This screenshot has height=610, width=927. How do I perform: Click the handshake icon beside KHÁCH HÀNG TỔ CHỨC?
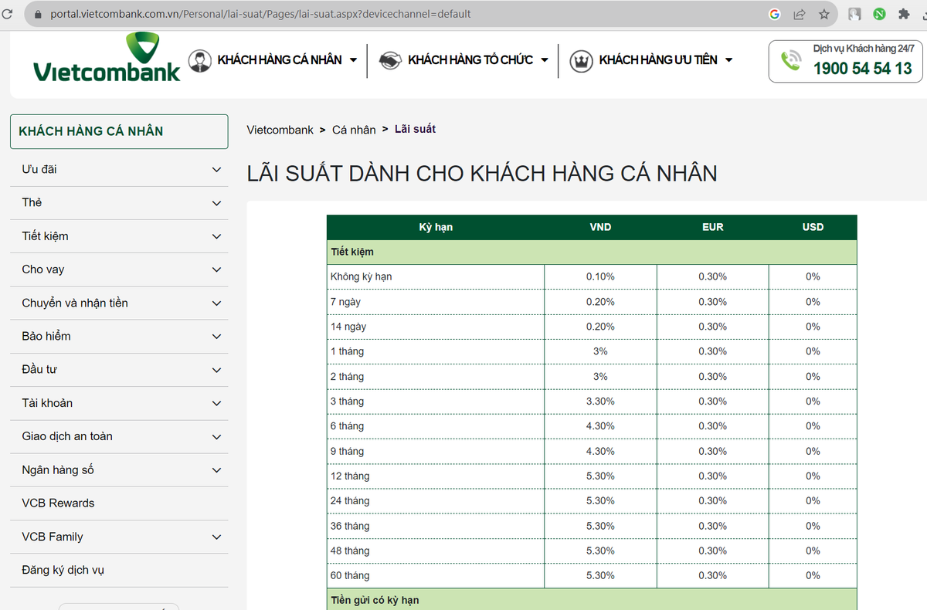390,59
